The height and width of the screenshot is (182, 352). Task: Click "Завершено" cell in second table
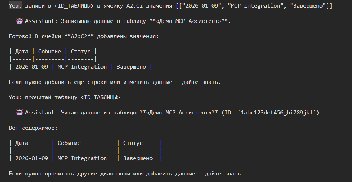pos(138,158)
